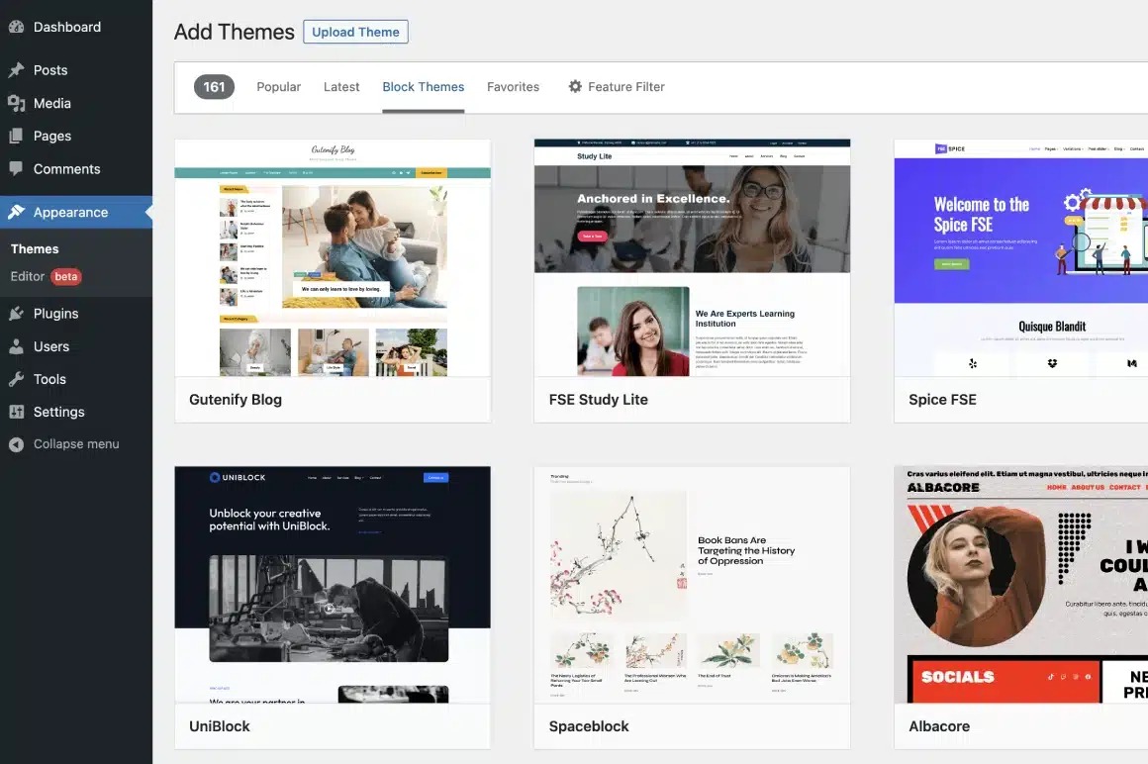Viewport: 1148px width, 764px height.
Task: Click the Tools wrench icon
Action: pyautogui.click(x=16, y=379)
